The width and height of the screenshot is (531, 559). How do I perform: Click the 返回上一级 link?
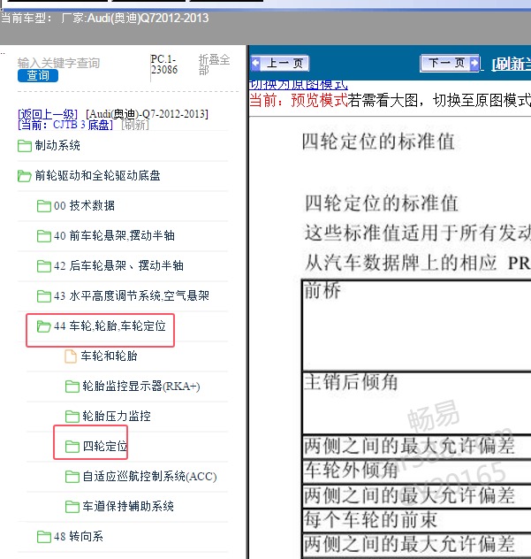(48, 114)
